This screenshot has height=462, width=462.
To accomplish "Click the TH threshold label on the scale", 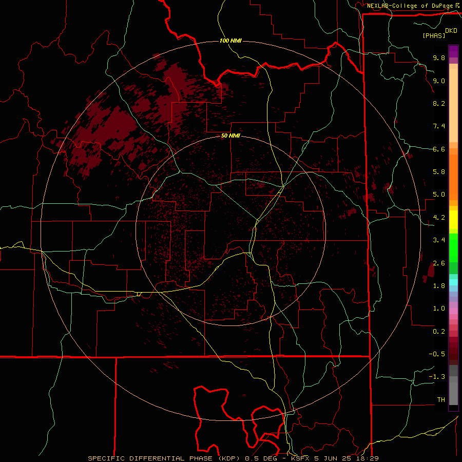I will point(441,400).
